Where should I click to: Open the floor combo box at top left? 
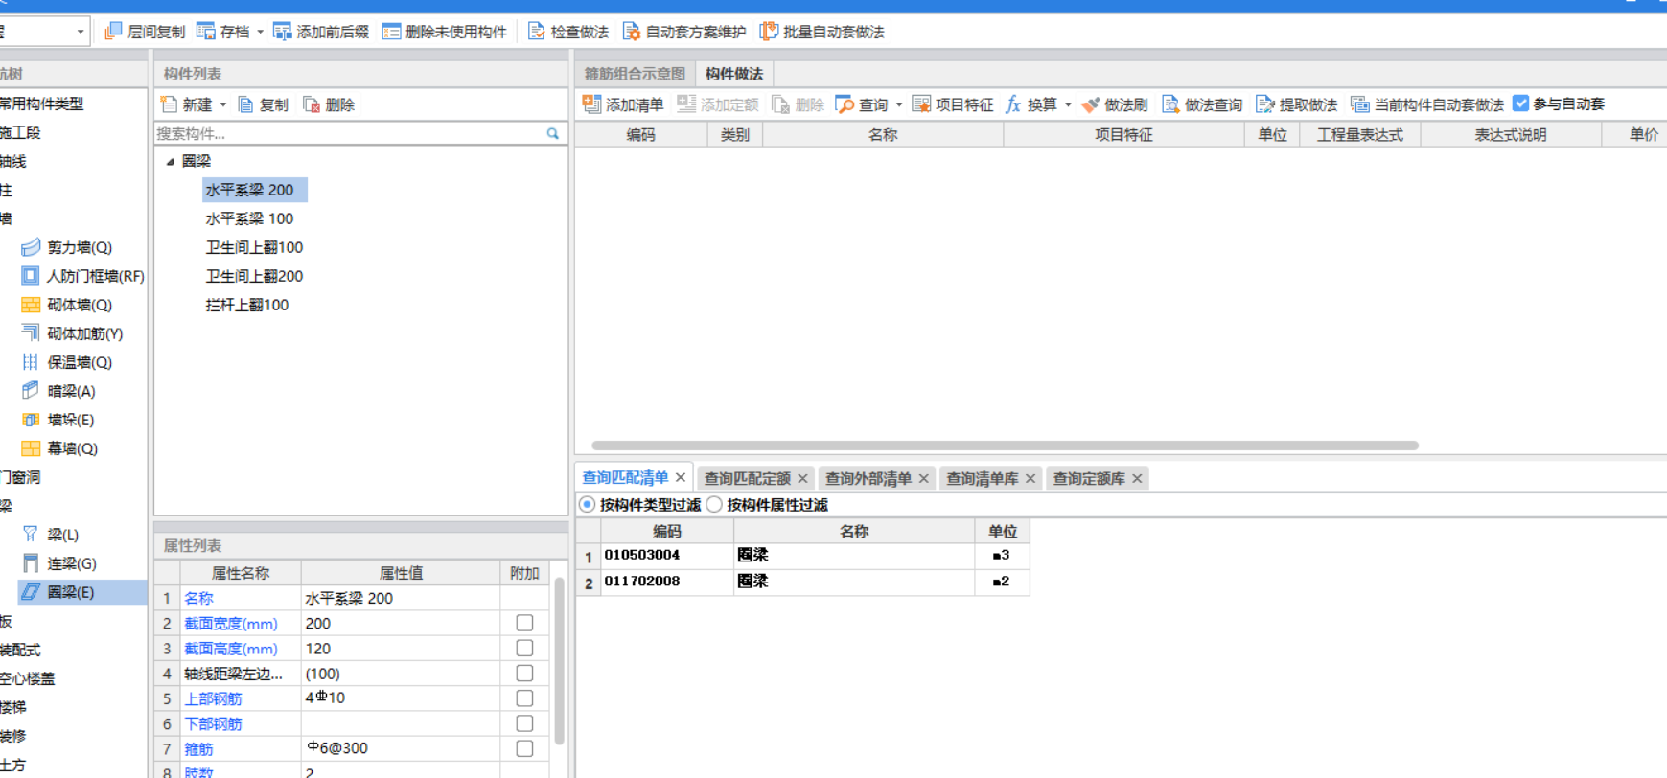[44, 32]
